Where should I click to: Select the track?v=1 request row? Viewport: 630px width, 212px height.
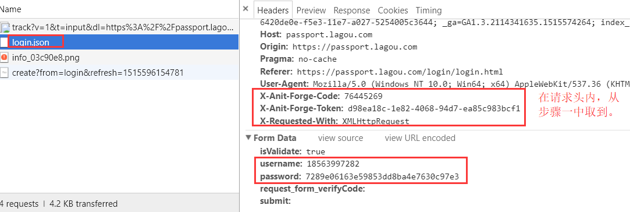click(119, 27)
